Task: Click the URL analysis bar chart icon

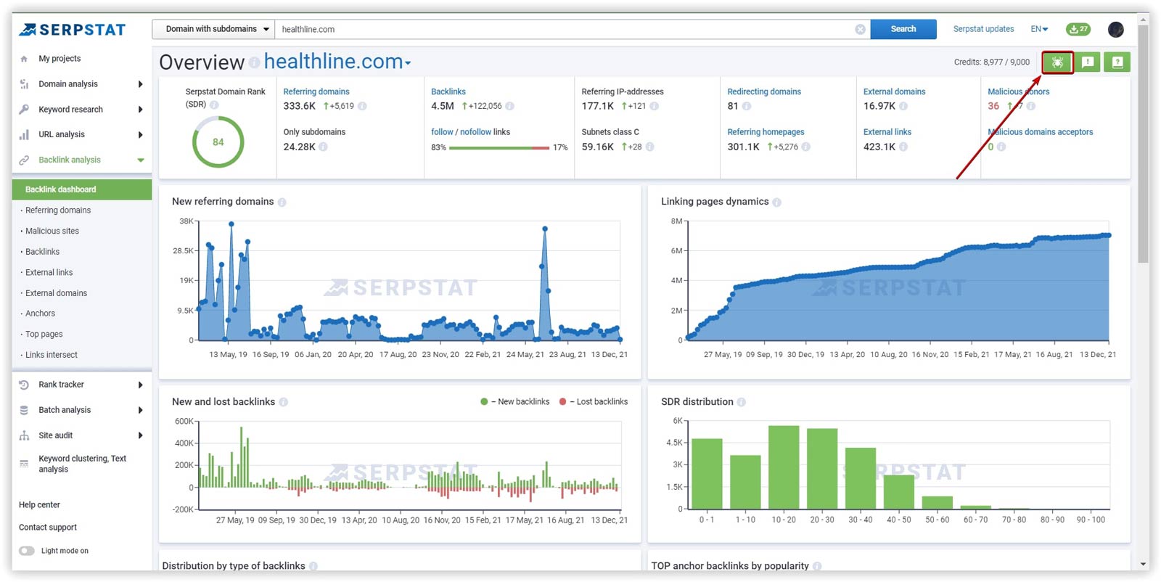Action: click(x=24, y=134)
